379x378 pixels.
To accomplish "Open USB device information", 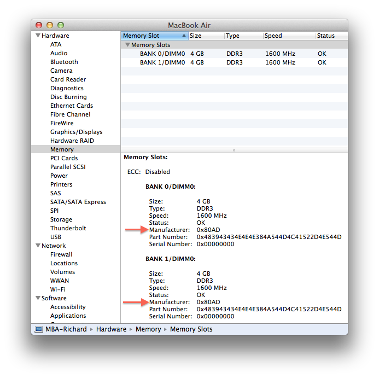I will [x=56, y=237].
